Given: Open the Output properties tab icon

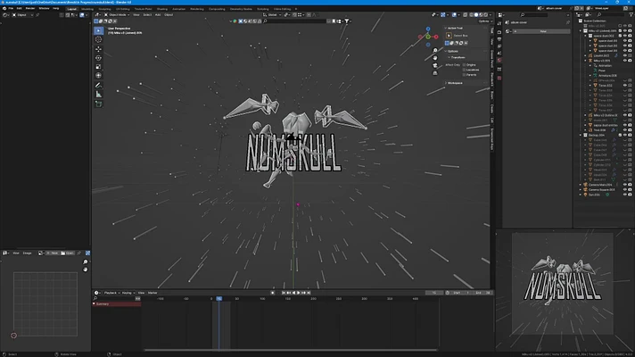Looking at the screenshot, I should coord(499,39).
